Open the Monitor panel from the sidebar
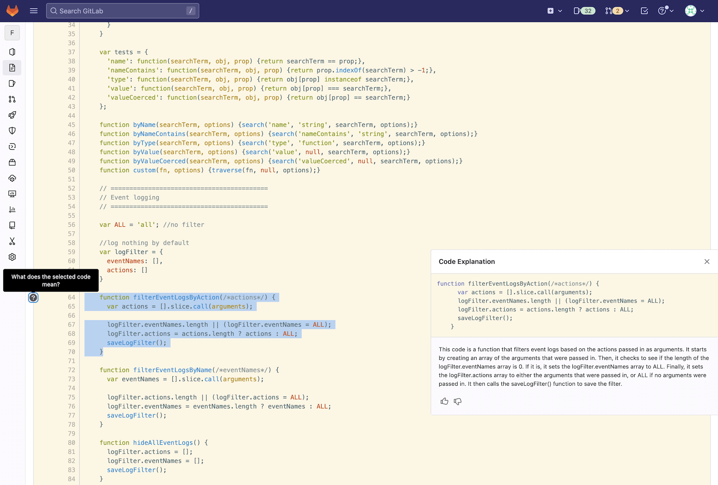Viewport: 718px width, 485px height. (12, 194)
